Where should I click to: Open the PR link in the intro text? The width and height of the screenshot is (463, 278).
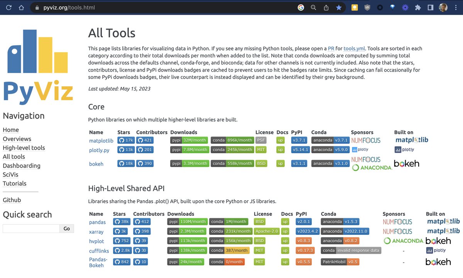pos(331,49)
